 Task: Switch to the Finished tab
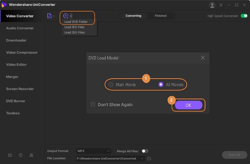pos(161,16)
